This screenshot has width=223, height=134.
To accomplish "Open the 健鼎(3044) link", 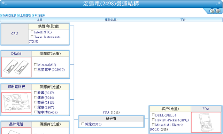I will tap(46, 98).
